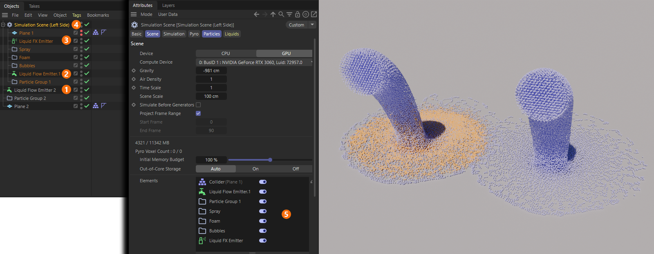The height and width of the screenshot is (254, 654).
Task: Switch to the Layers tab
Action: point(168,5)
